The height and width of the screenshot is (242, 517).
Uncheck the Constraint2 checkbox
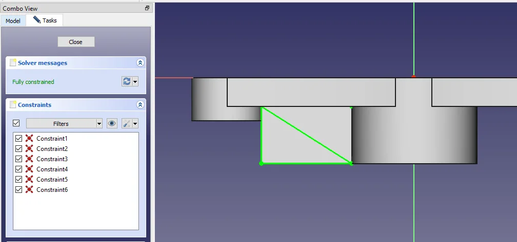tap(19, 149)
